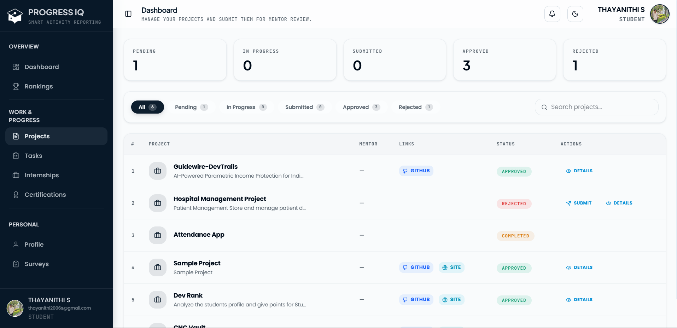This screenshot has height=328, width=677.
Task: Open Rankings in the sidebar
Action: point(57,86)
